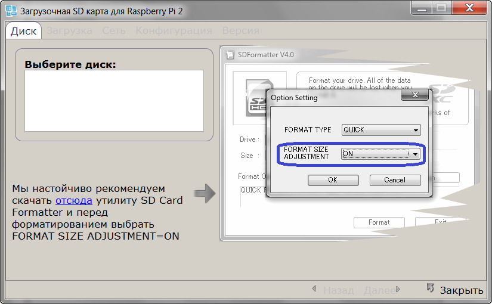Click the SDFormatter V4.0 title icon
Screen dimensions: 492x304
tap(230, 55)
